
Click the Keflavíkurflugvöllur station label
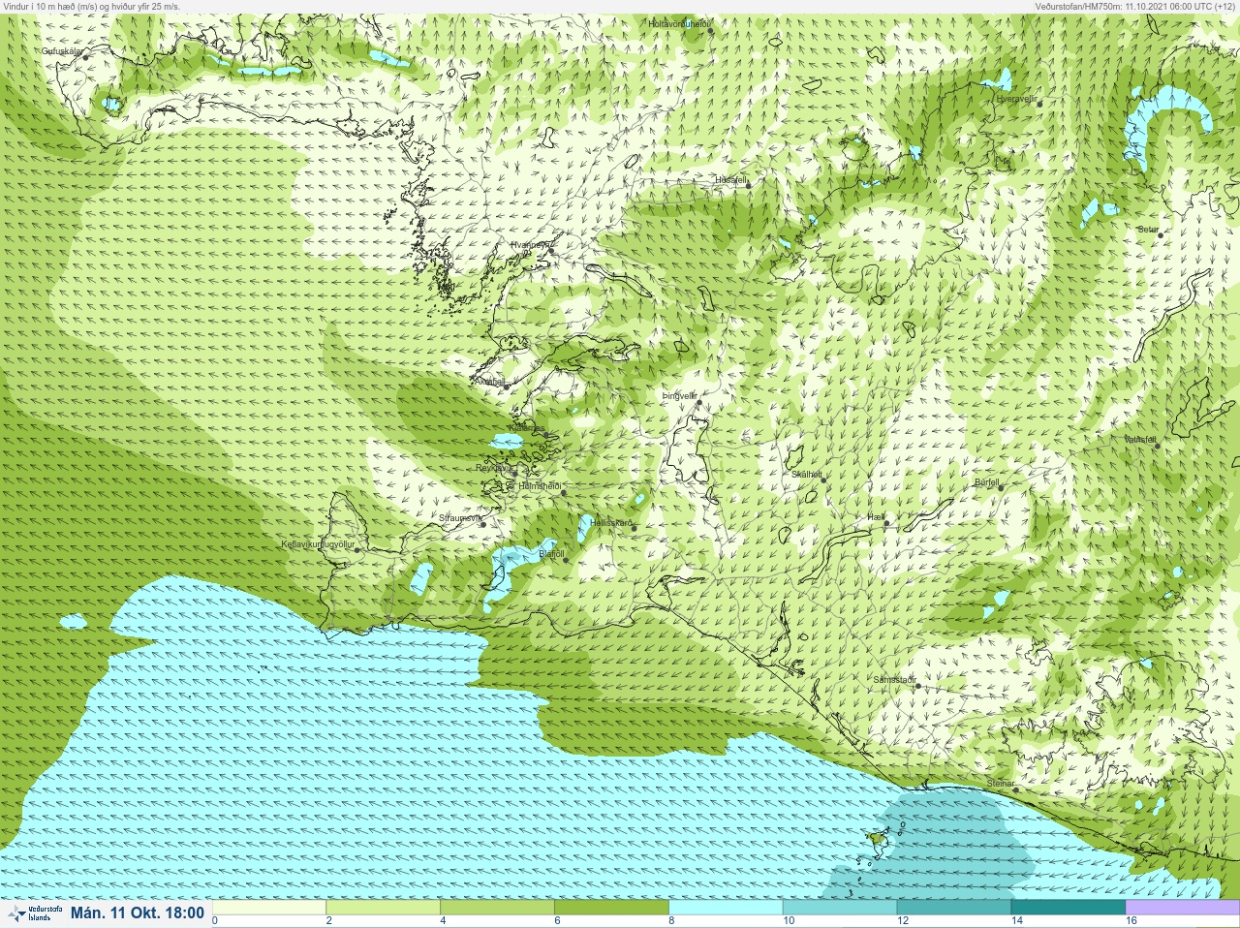pos(318,544)
